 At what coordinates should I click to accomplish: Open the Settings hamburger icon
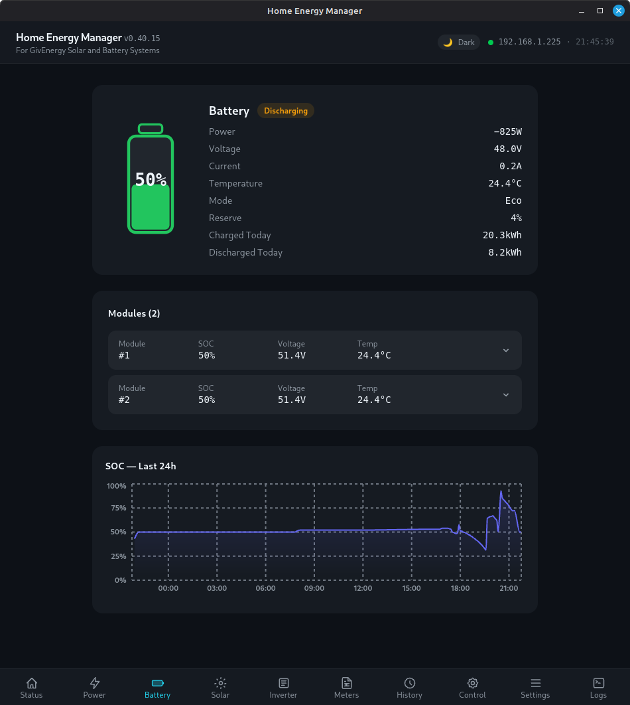click(535, 683)
